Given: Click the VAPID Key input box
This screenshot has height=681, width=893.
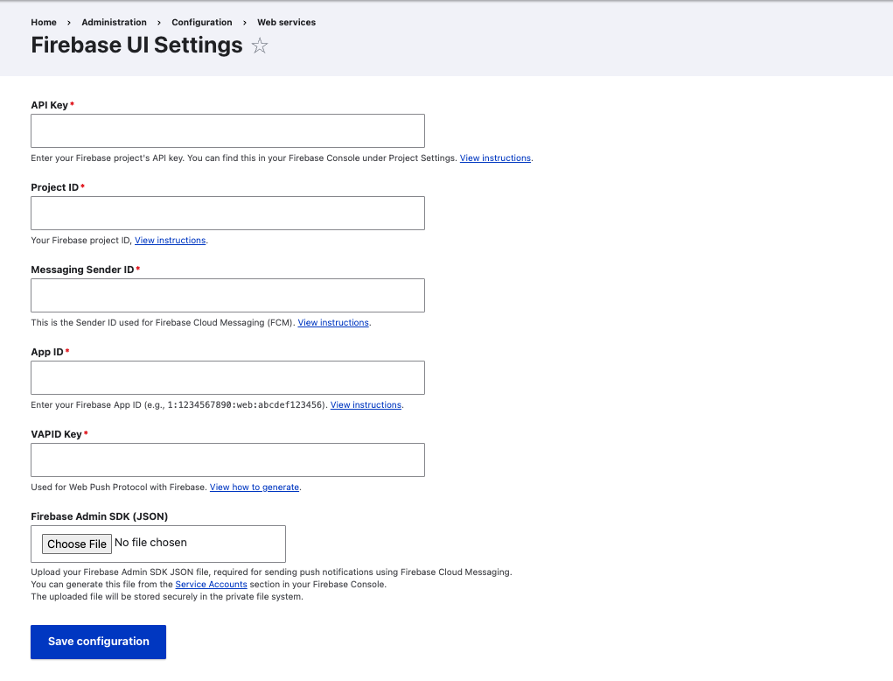Looking at the screenshot, I should 227,460.
